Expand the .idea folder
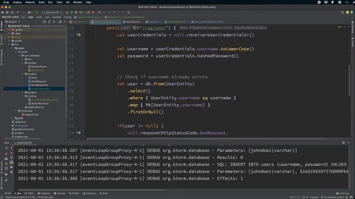 (x=9, y=33)
